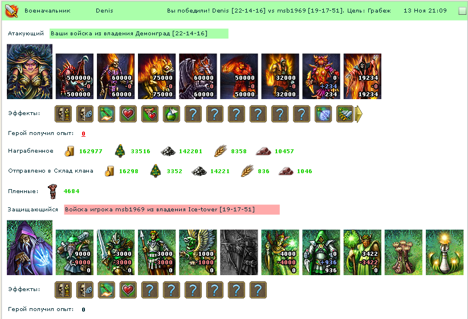Open the attacker hero experience link showing 0
This screenshot has width=468, height=319.
click(x=83, y=133)
